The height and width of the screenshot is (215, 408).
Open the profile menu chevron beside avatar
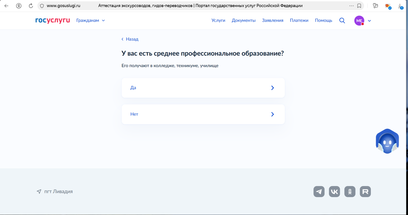coord(369,20)
